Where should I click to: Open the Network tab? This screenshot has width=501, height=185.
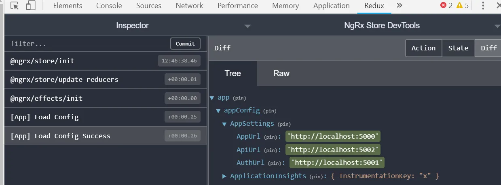pos(189,6)
